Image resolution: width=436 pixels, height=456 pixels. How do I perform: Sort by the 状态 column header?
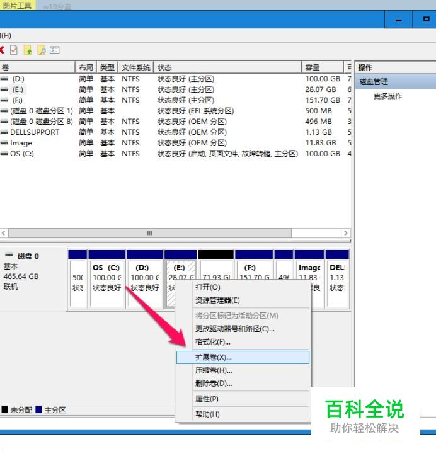tap(227, 67)
